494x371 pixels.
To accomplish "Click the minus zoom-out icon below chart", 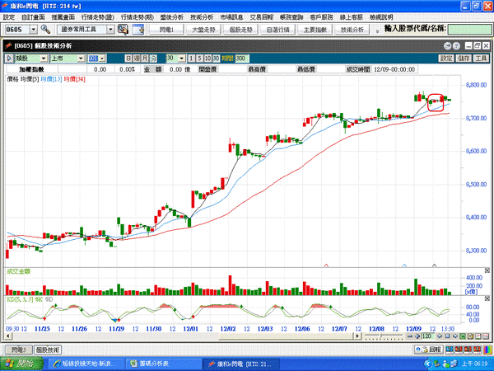I will tap(410, 336).
